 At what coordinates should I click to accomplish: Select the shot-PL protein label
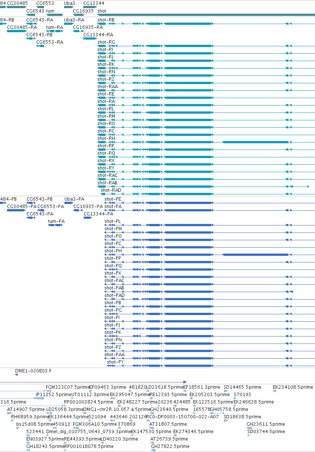(x=113, y=221)
